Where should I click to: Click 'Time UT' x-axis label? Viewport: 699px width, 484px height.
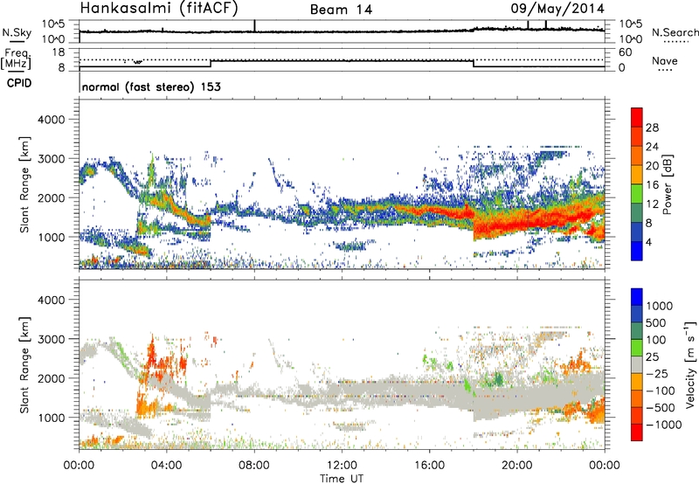pyautogui.click(x=342, y=478)
